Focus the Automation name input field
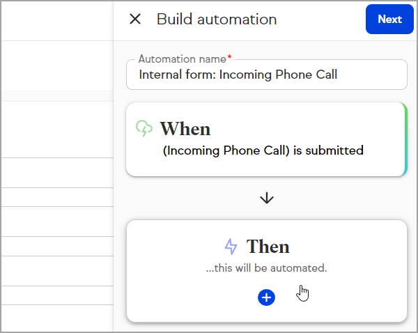 267,75
